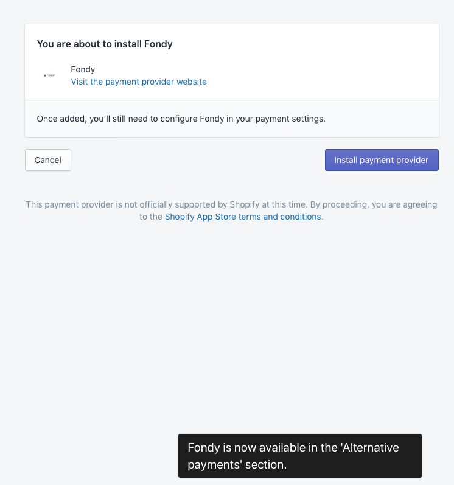Open the Visit the payment provider website link
The height and width of the screenshot is (485, 454).
tap(139, 82)
